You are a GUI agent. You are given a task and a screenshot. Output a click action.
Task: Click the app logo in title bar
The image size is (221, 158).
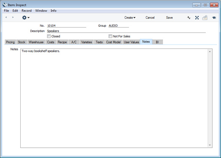tap(5, 5)
